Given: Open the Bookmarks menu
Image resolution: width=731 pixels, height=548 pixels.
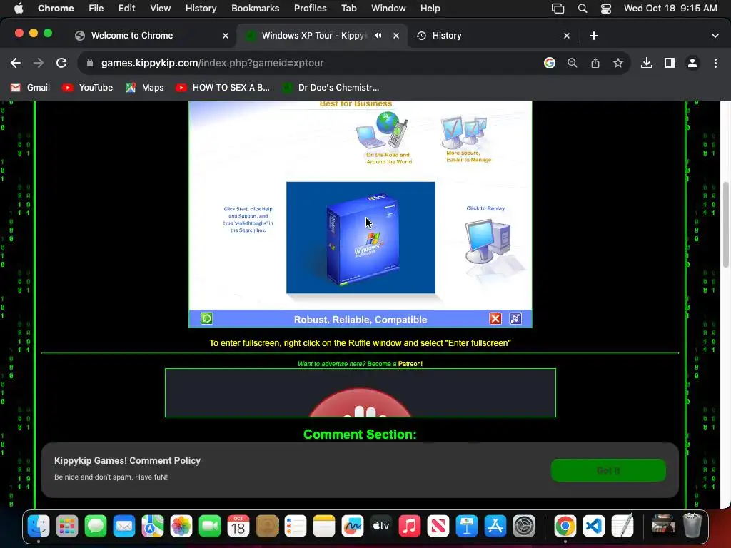Looking at the screenshot, I should pos(256,9).
